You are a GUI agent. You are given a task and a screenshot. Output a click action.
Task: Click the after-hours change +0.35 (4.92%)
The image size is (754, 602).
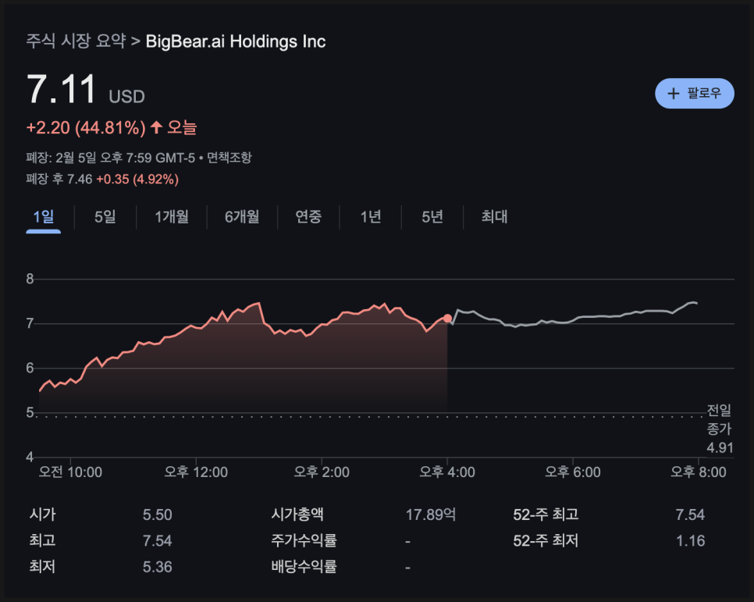point(137,180)
